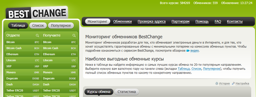Open search in the Получаете column
This screenshot has width=256, height=97.
point(74,36)
